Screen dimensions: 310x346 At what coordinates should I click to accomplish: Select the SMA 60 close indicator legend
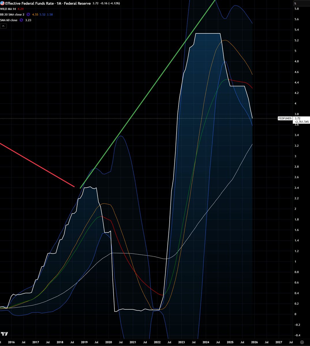[x=9, y=20]
